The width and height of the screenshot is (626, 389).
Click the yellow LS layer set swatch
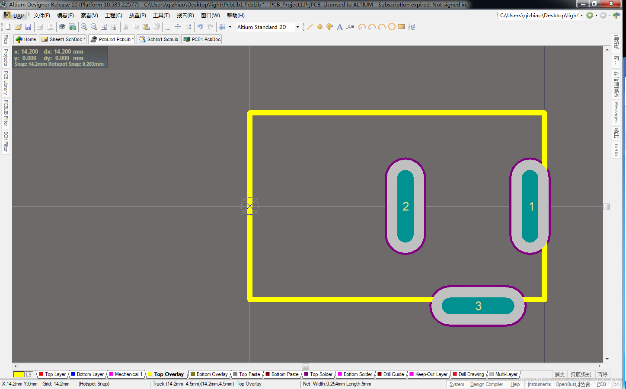pyautogui.click(x=23, y=374)
